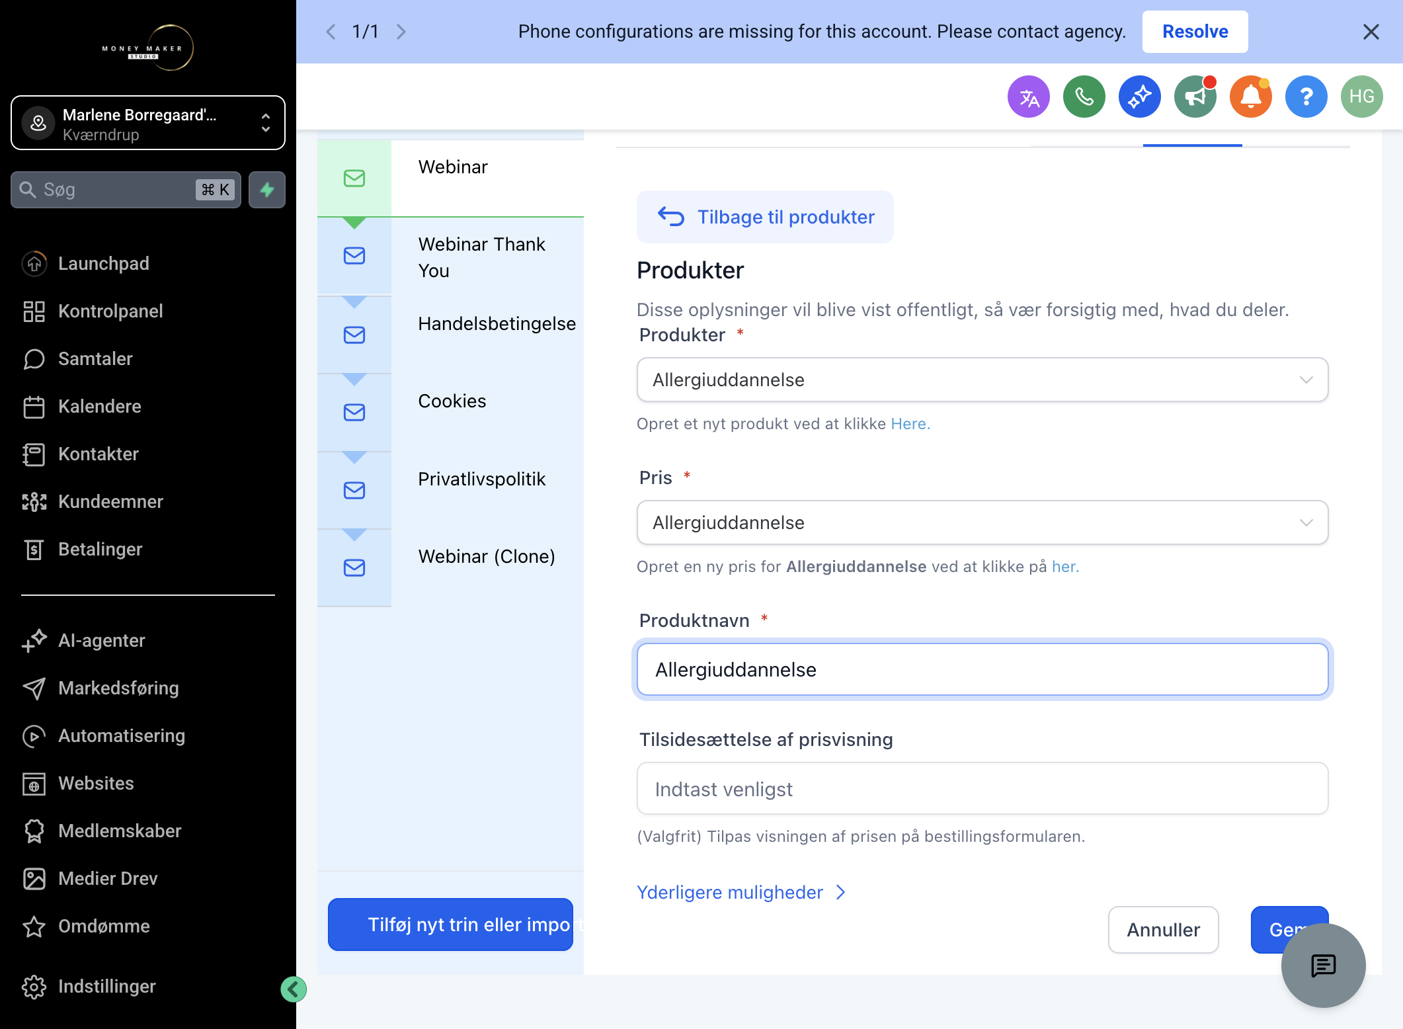
Task: Open AI-agenter in the sidebar
Action: coord(84,640)
